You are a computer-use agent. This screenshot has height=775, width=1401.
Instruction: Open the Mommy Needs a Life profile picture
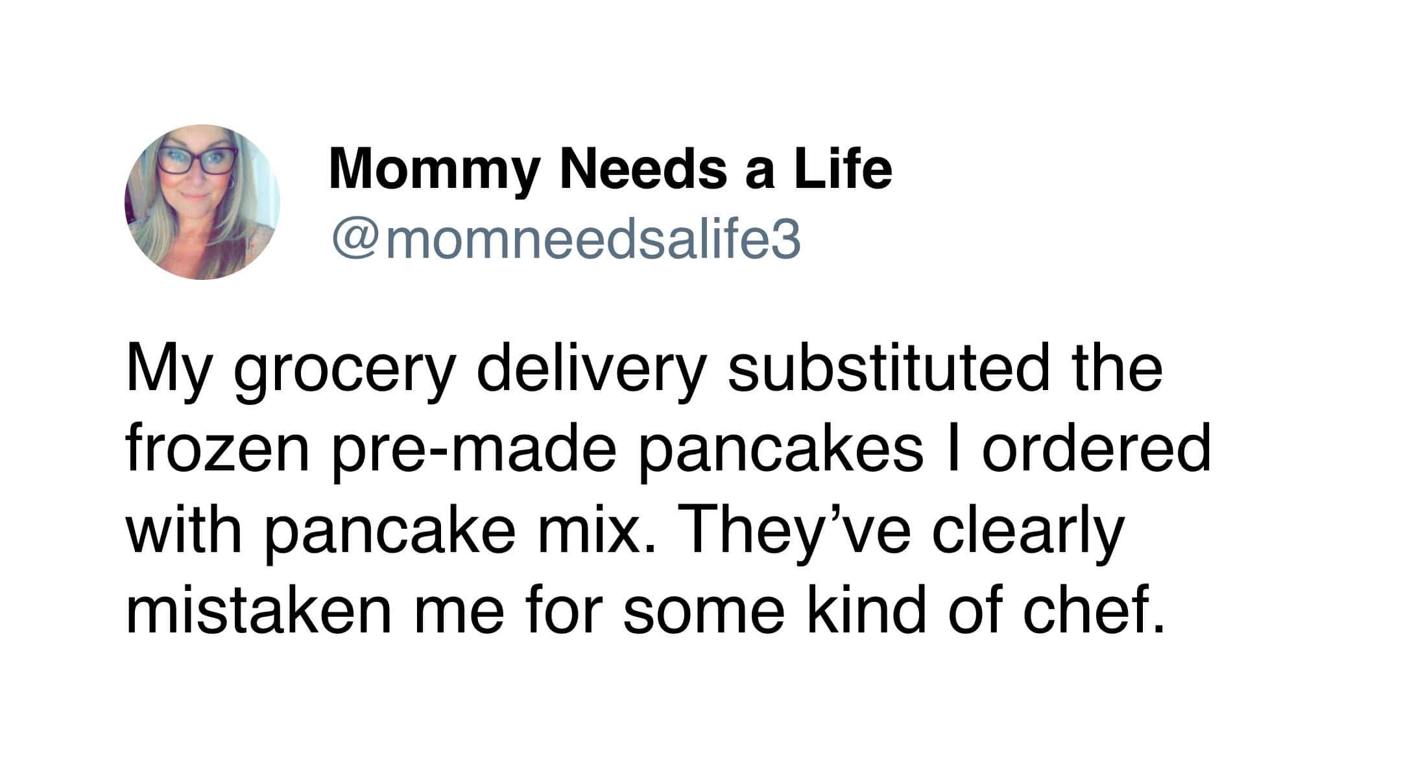pyautogui.click(x=202, y=202)
